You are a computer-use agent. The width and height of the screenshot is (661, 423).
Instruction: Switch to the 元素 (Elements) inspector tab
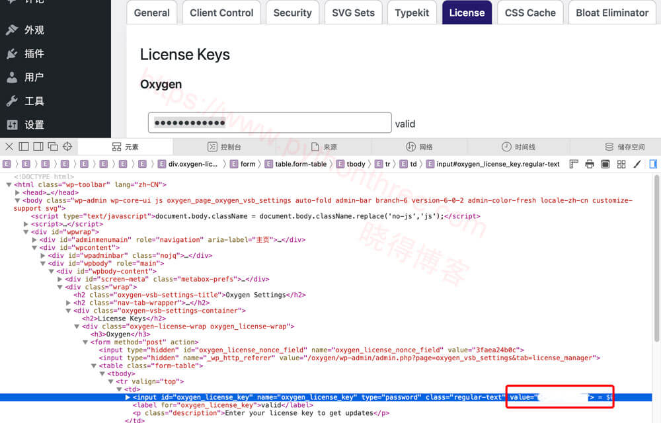[x=125, y=147]
